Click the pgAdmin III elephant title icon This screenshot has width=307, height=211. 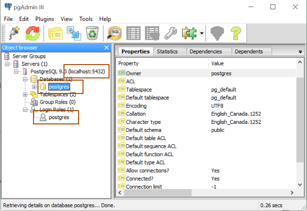(x=8, y=7)
